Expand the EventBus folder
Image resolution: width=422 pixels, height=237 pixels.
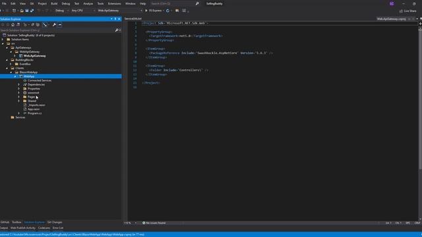pos(11,64)
